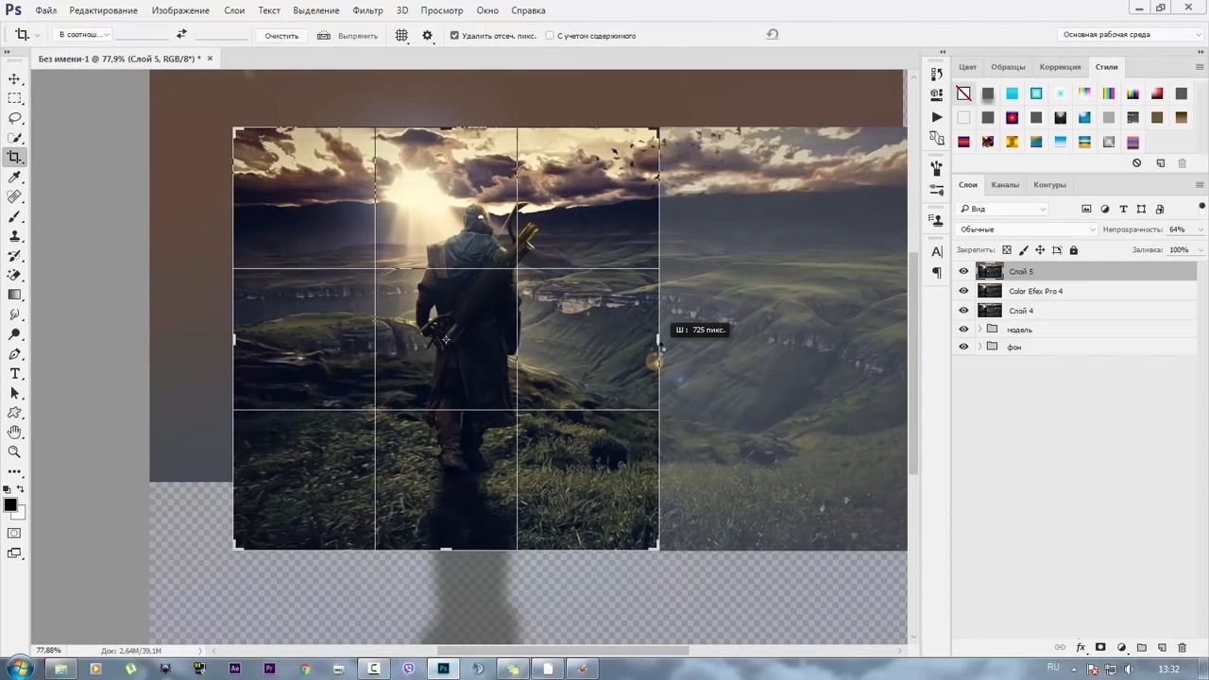1209x680 pixels.
Task: Select the Brush tool
Action: tap(14, 216)
